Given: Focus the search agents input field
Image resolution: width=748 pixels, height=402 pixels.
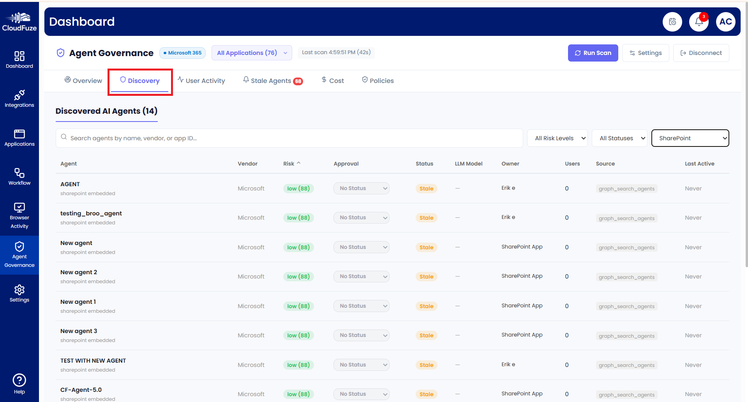Looking at the screenshot, I should click(x=289, y=138).
